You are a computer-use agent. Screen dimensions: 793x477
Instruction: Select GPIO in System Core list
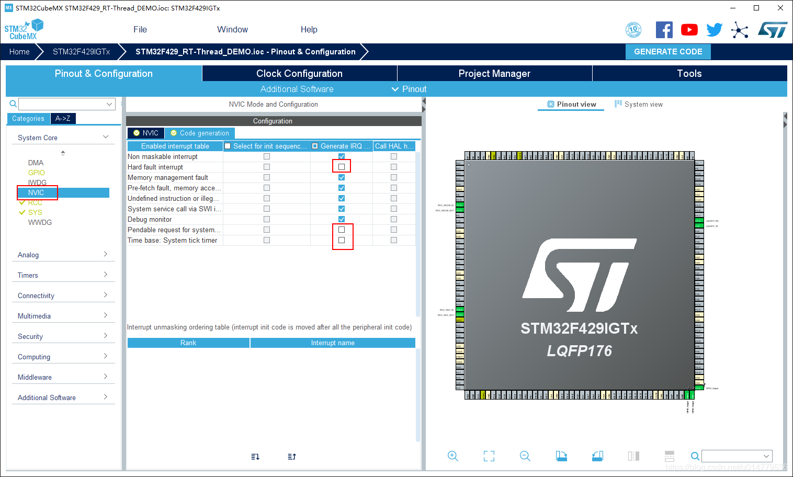pos(36,173)
